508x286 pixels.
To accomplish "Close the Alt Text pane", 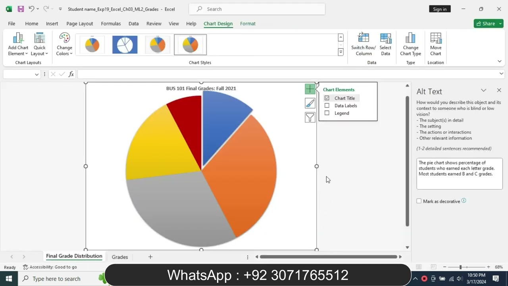I will 499,91.
